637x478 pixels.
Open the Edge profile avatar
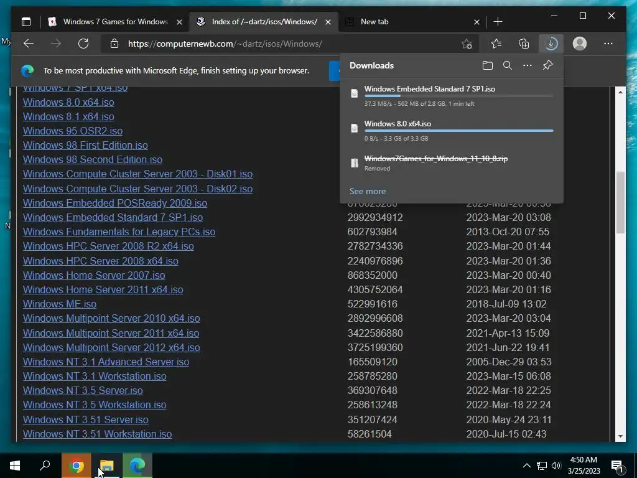pyautogui.click(x=580, y=44)
